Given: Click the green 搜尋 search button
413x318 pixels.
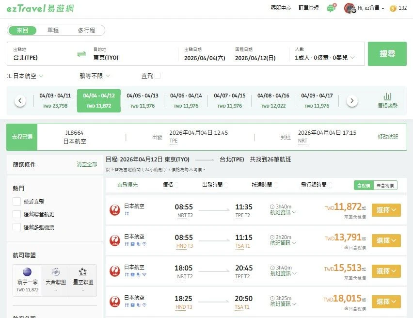Looking at the screenshot, I should pos(387,54).
